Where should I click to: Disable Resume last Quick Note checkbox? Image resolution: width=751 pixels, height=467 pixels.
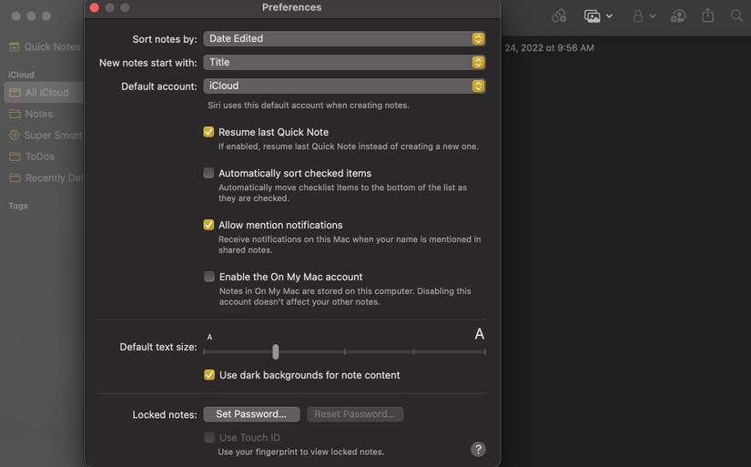tap(208, 132)
